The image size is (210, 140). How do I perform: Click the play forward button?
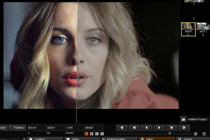pyautogui.click(x=159, y=128)
